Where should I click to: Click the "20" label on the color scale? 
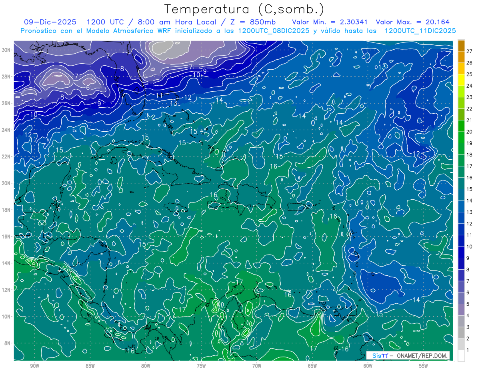[469, 132]
